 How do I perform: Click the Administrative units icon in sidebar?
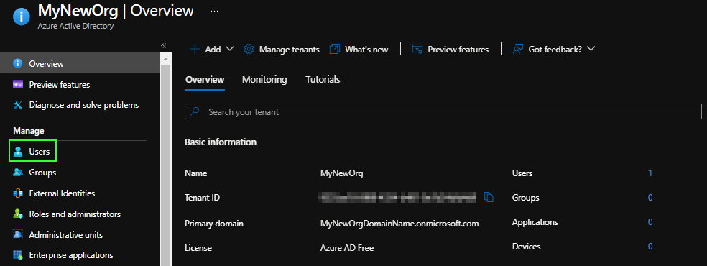(18, 235)
